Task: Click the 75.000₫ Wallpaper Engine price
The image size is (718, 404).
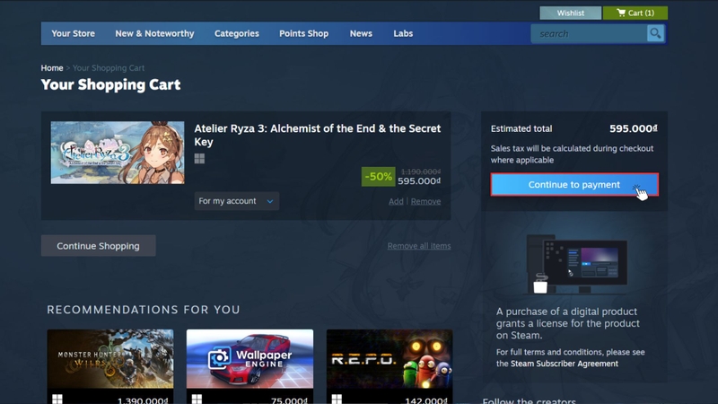Action: 289,400
